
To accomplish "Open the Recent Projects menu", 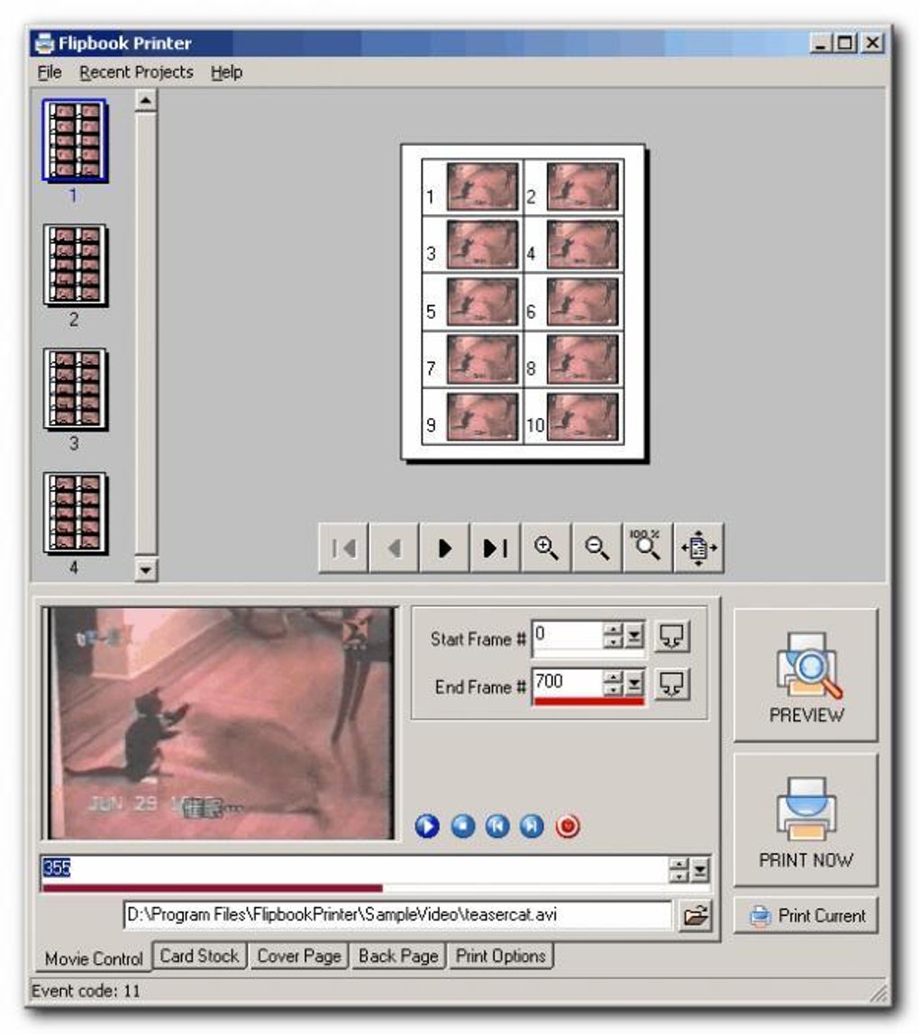I will click(137, 72).
